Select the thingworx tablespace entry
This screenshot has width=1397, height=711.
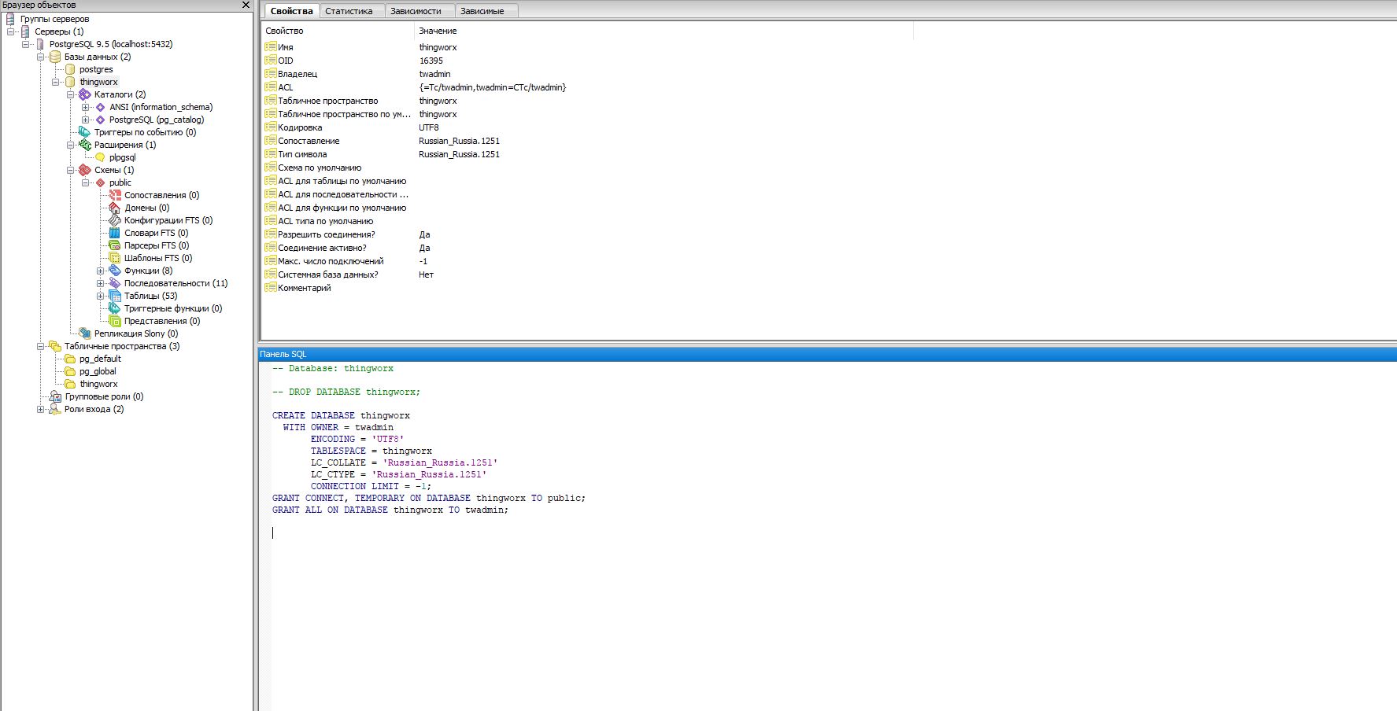click(x=98, y=384)
